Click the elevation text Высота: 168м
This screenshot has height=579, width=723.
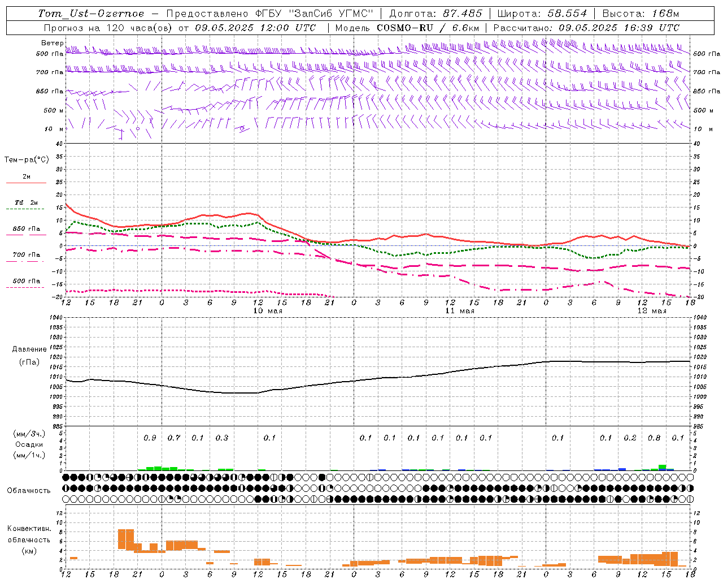click(x=641, y=14)
